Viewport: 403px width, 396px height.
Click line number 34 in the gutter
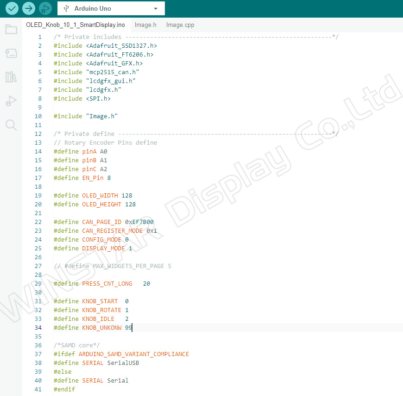tap(38, 327)
